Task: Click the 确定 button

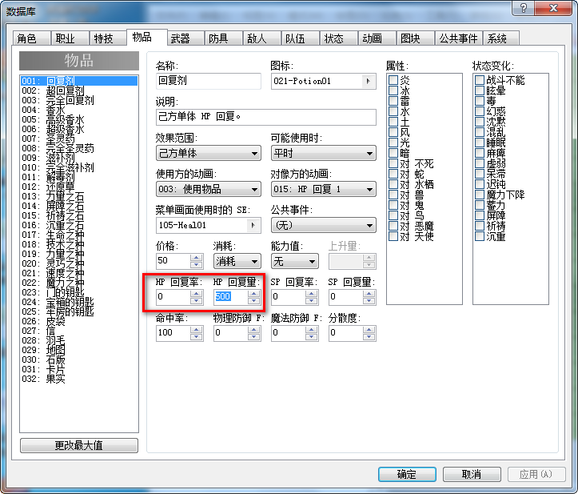Action: pos(407,474)
